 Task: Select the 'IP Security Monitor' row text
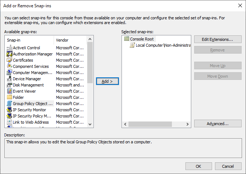[29, 110]
